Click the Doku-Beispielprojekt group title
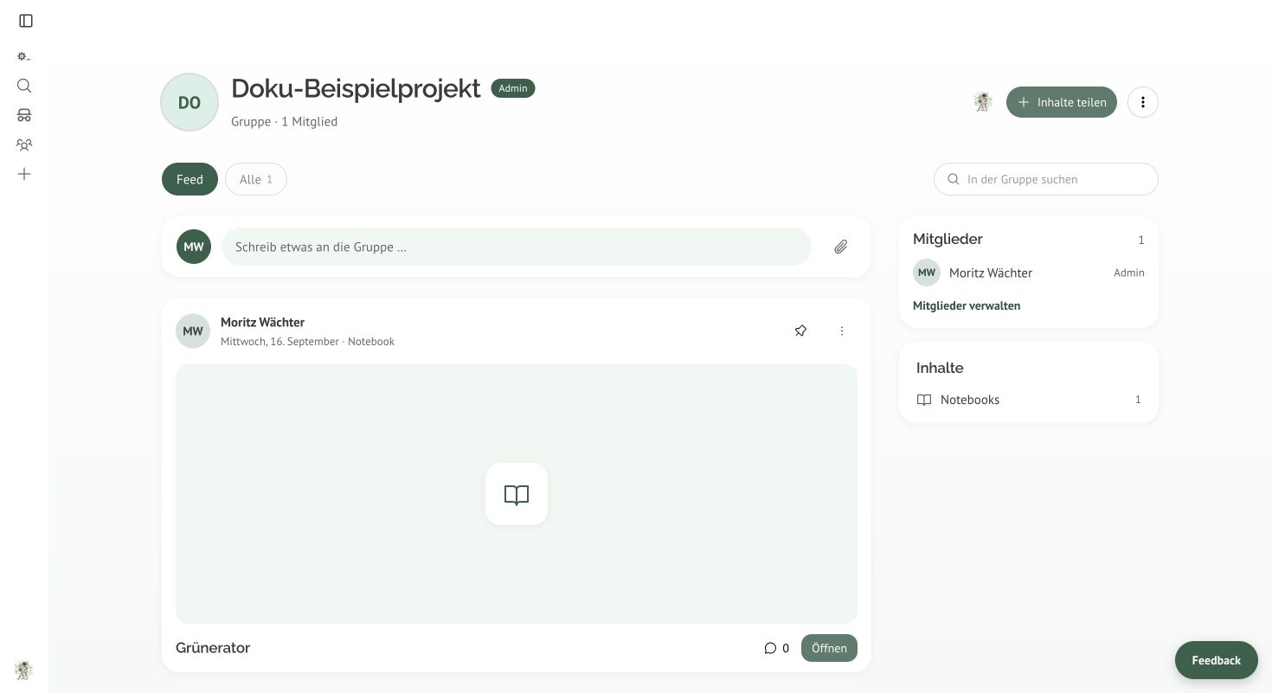 coord(356,88)
